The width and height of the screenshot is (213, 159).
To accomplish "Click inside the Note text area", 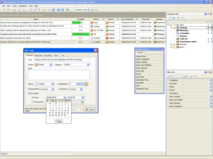I will point(59,75).
